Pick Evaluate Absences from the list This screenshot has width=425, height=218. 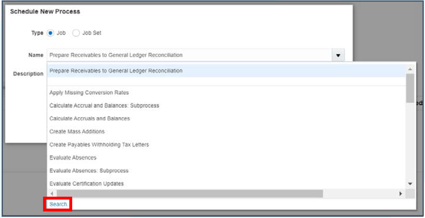point(73,158)
